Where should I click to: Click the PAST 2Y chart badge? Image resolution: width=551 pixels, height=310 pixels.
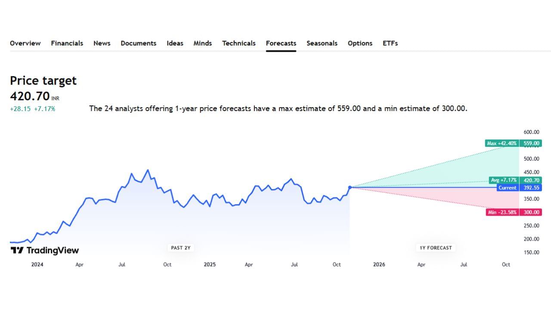[x=180, y=248]
